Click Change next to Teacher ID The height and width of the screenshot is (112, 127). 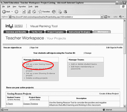coord(88,53)
